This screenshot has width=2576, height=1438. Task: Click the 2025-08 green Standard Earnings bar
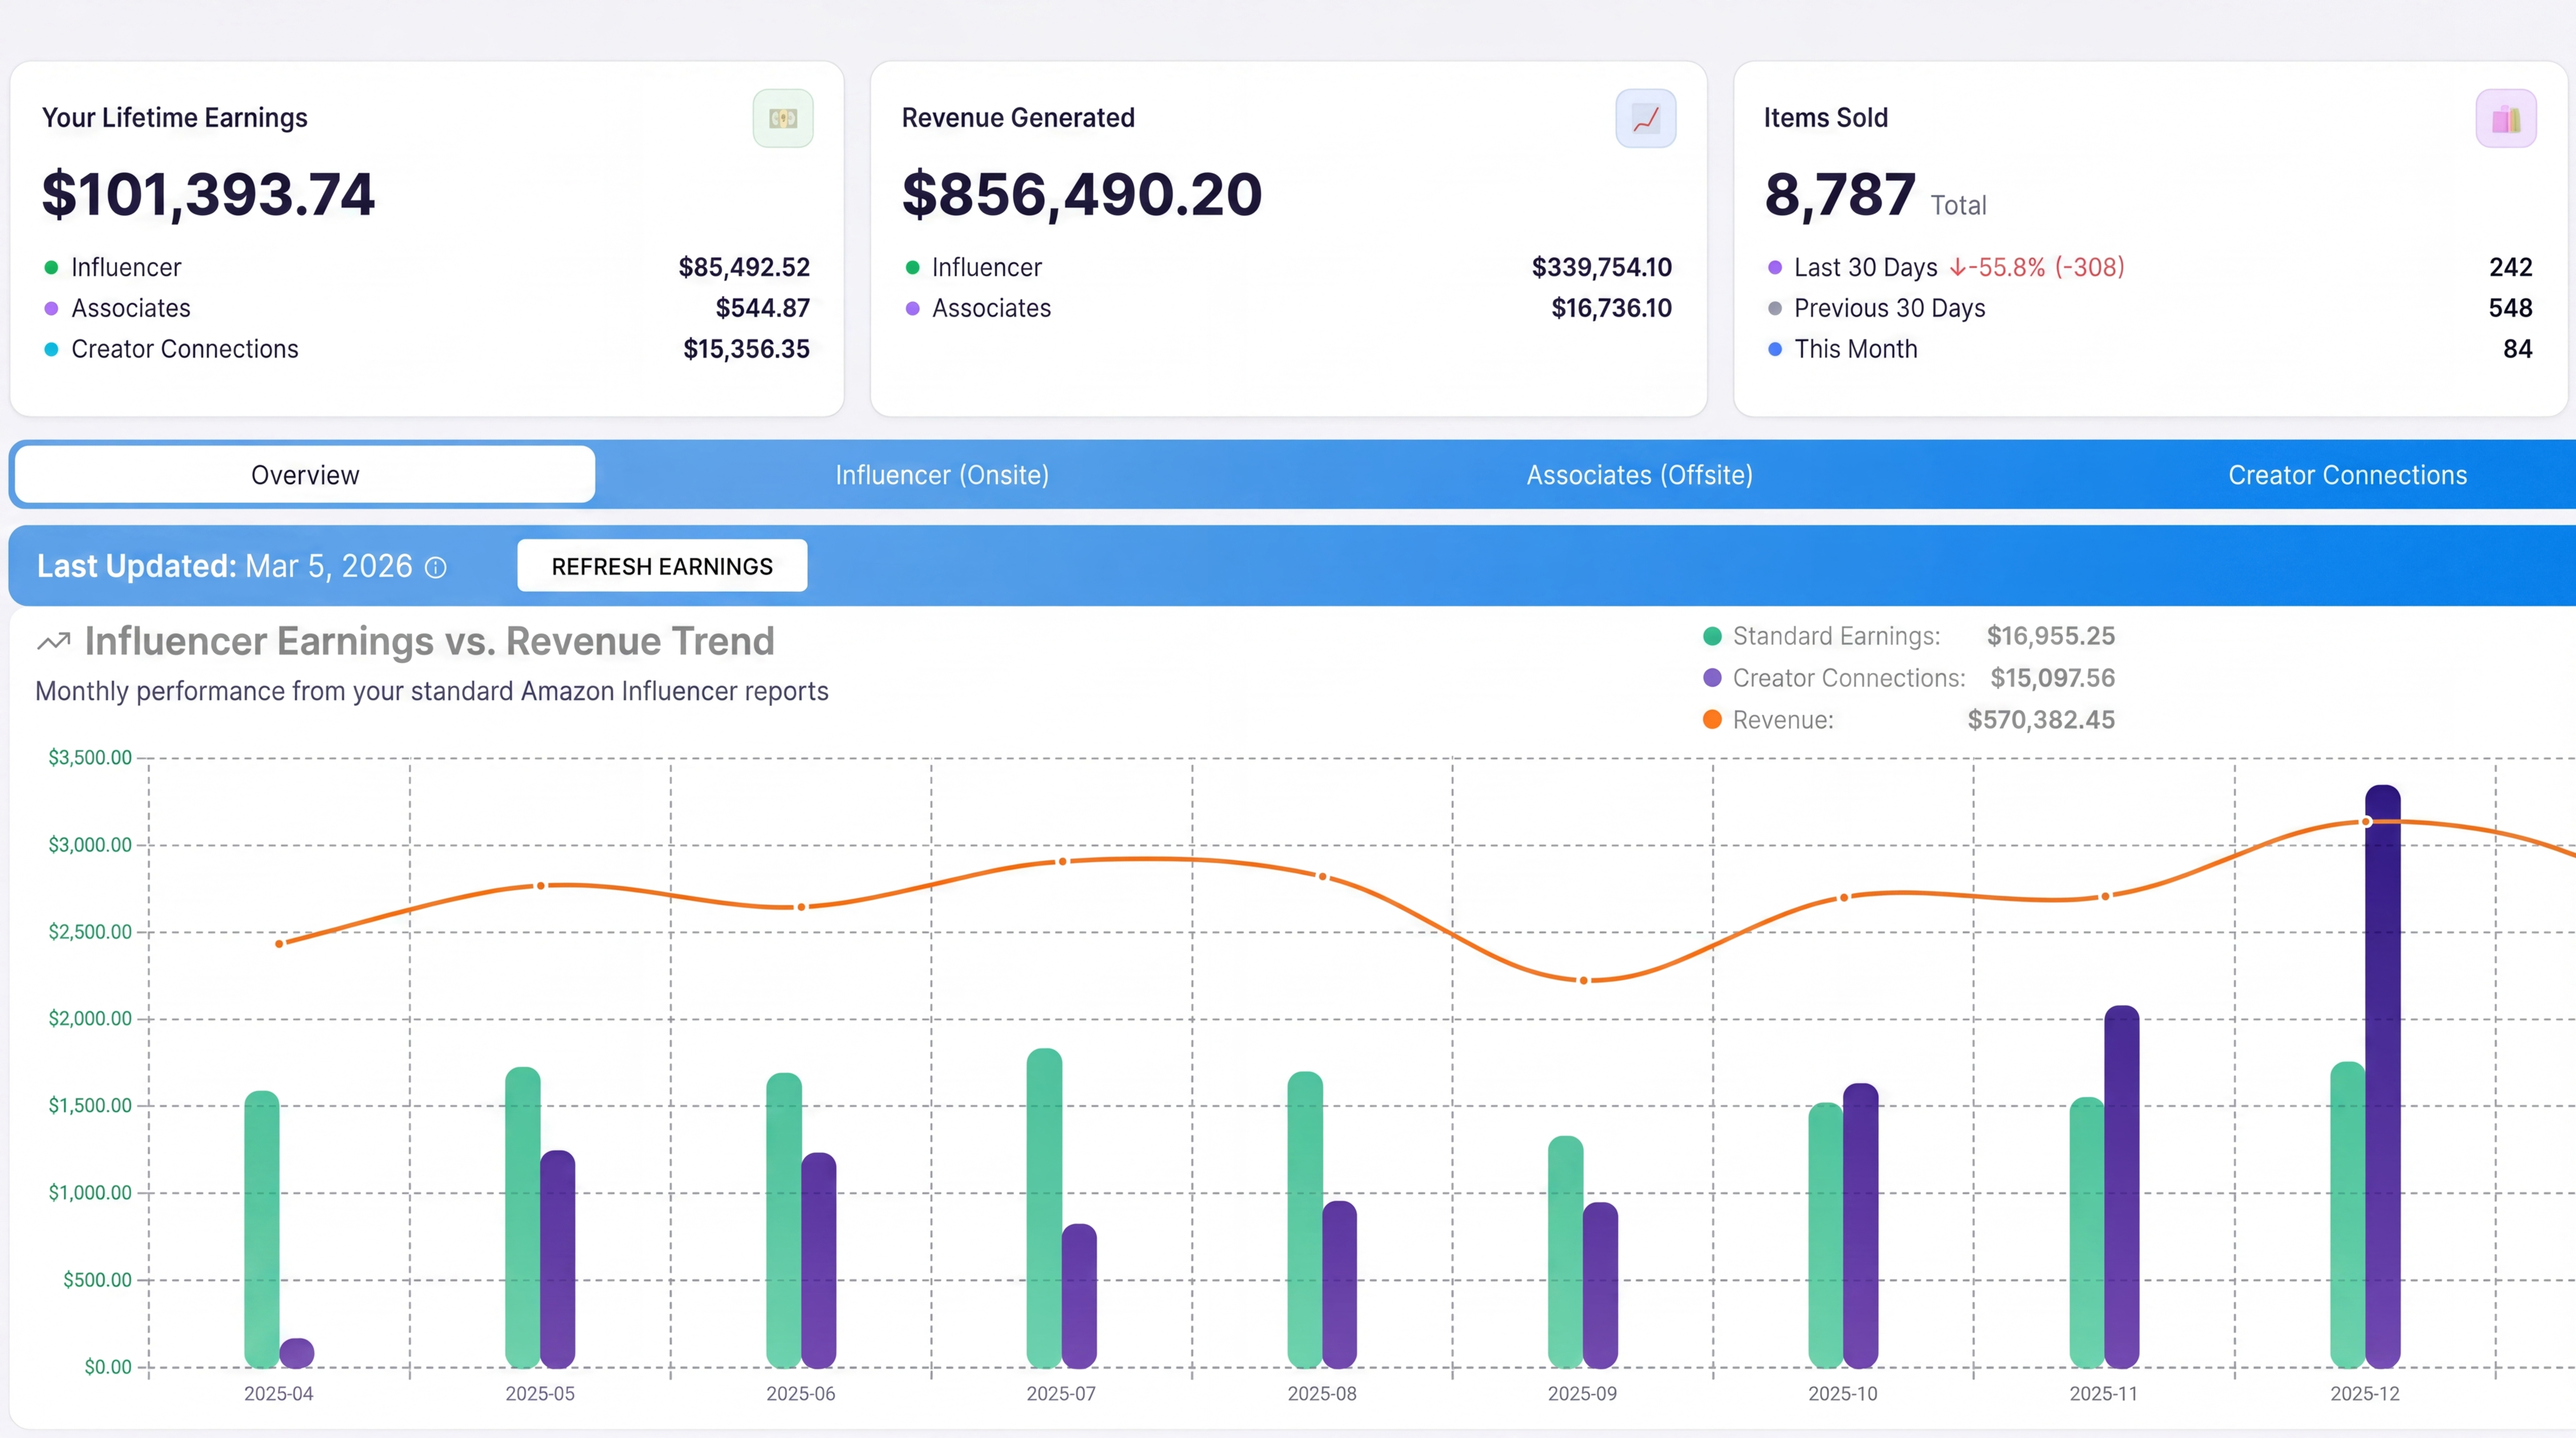(1305, 1220)
